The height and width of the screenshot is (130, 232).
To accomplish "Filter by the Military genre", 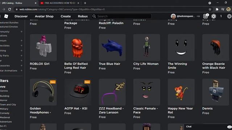I will tap(4, 109).
